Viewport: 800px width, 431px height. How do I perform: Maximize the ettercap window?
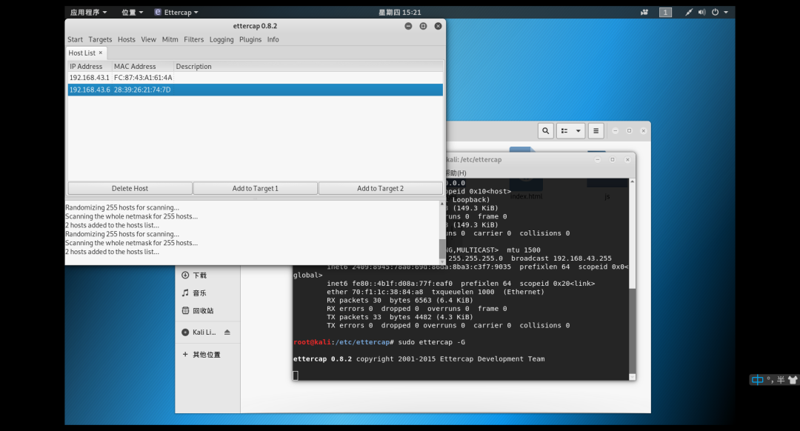(423, 26)
